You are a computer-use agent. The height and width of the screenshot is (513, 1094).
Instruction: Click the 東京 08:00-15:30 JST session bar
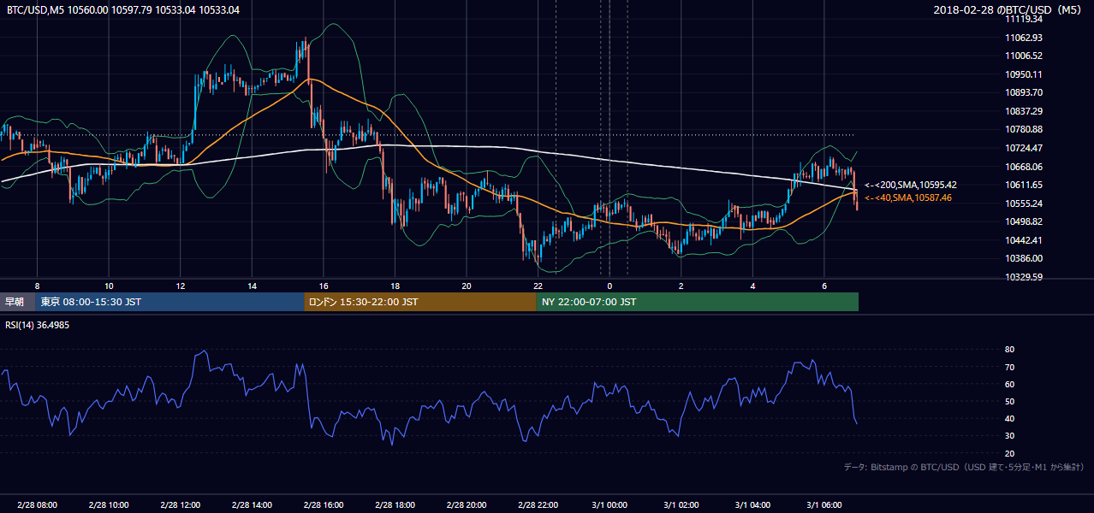coord(169,302)
